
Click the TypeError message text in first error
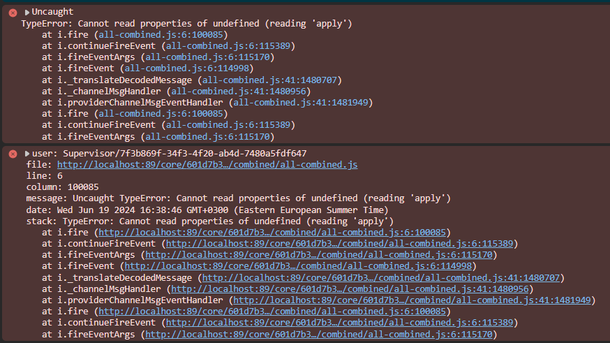click(186, 24)
